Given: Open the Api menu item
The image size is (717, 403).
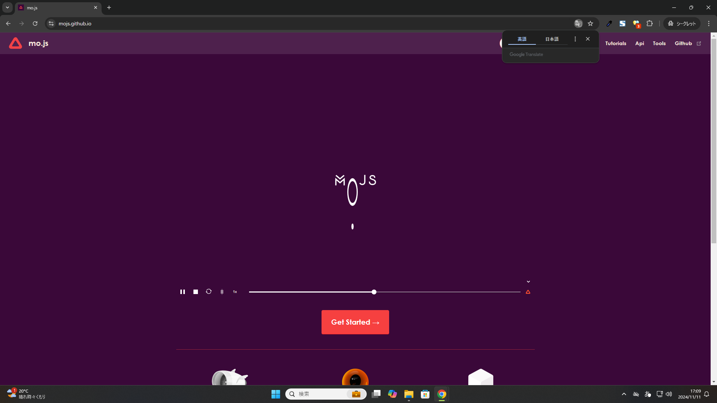Looking at the screenshot, I should (639, 43).
